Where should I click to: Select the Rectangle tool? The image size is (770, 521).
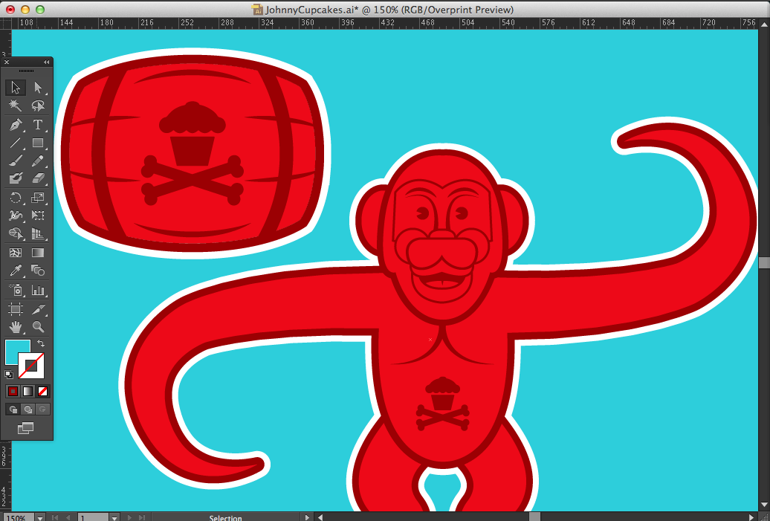coord(38,143)
